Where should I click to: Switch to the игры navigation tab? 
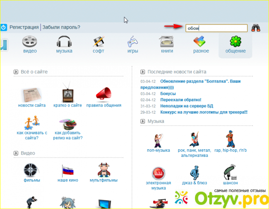[x=132, y=44]
